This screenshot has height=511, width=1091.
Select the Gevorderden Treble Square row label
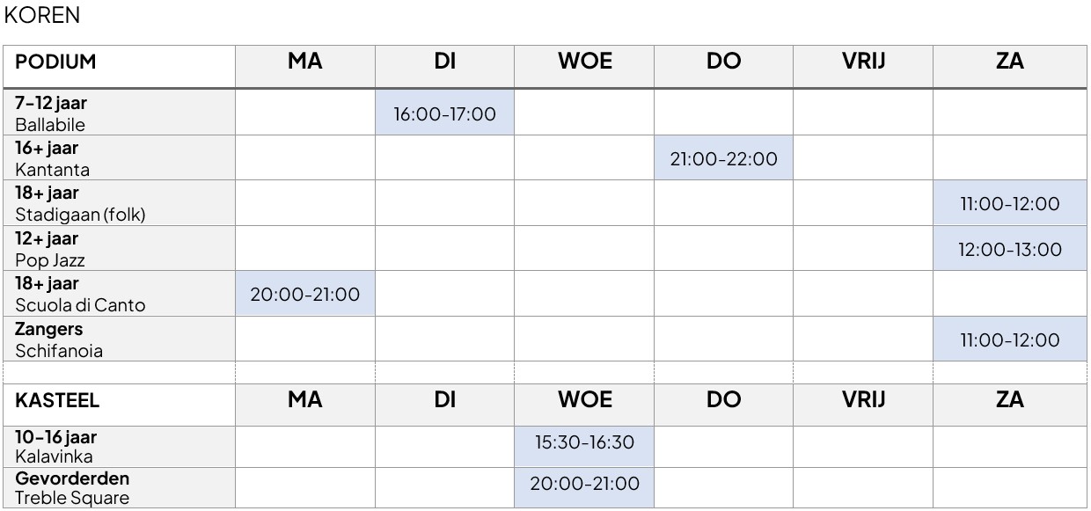120,488
